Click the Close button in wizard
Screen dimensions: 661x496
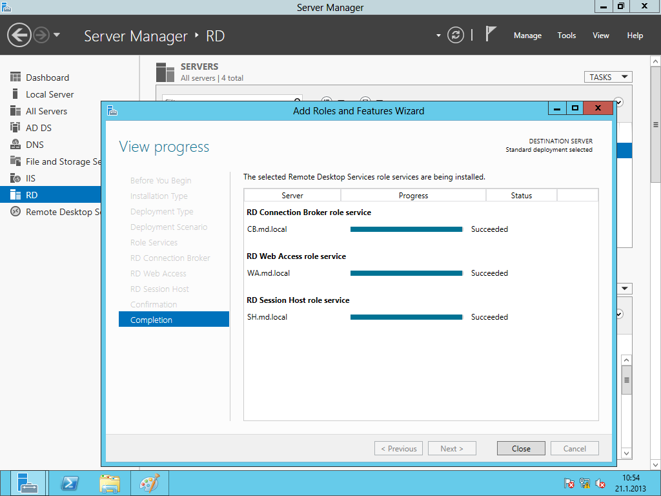click(x=521, y=448)
